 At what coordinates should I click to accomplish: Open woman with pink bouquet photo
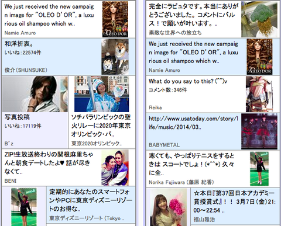point(169,207)
